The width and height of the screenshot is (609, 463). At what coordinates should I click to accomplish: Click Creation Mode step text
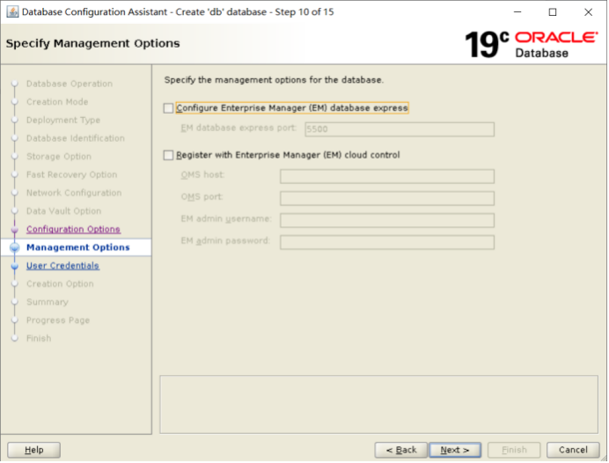(57, 102)
